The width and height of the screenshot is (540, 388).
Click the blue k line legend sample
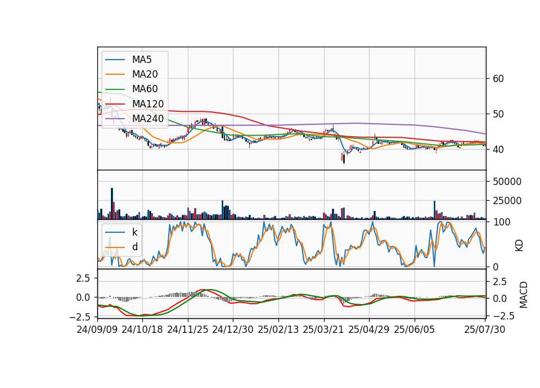tap(115, 232)
